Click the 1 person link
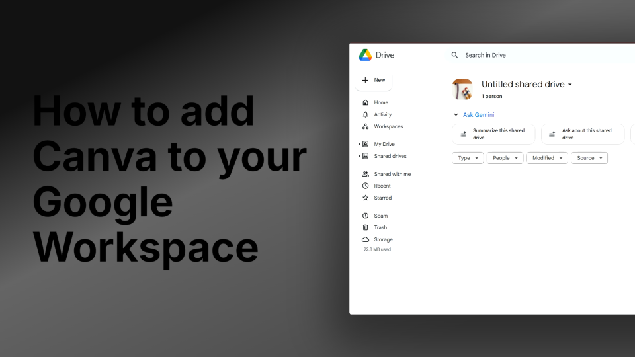 (491, 97)
